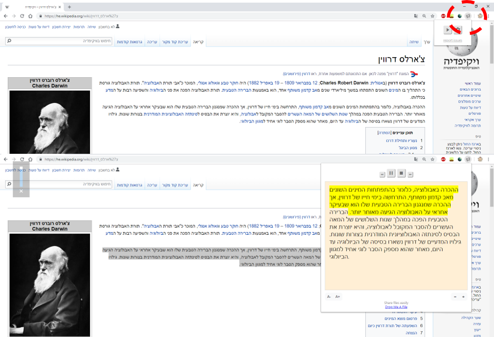
Task: Switch to the 'שיחה' talk tab
Action: coord(414,42)
